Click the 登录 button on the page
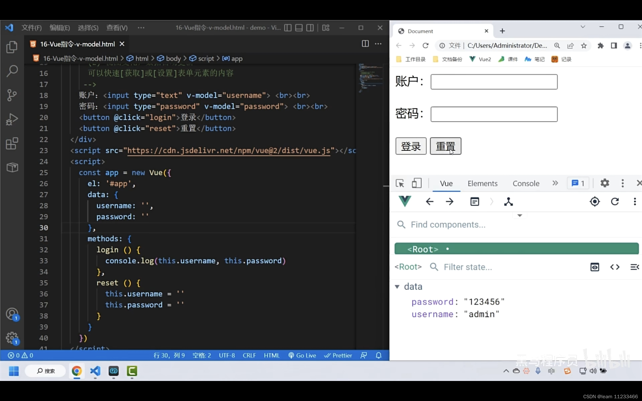642x401 pixels. (411, 146)
